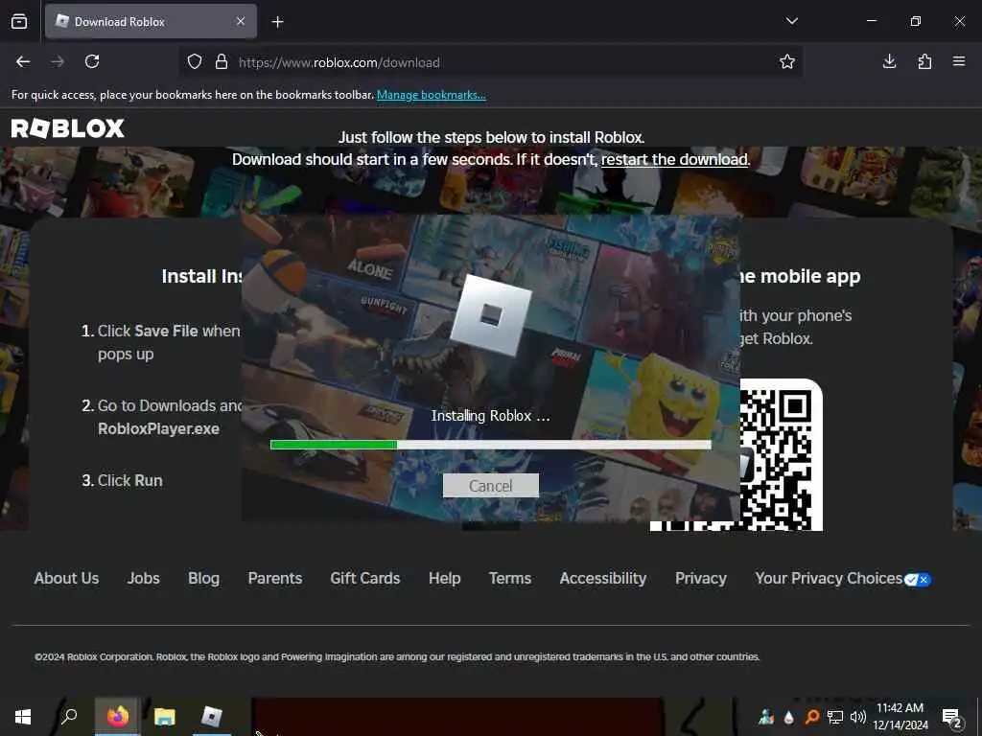982x736 pixels.
Task: Click the Firefox taskbar icon
Action: click(x=117, y=716)
